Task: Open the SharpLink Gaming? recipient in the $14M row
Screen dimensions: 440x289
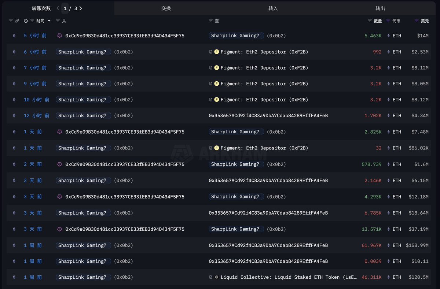Action: pos(235,36)
